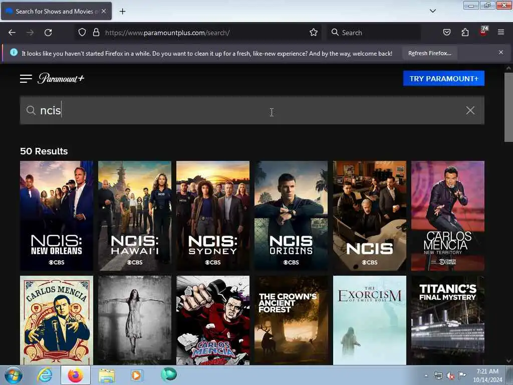Focus the Firefox Search box

[x=374, y=33]
